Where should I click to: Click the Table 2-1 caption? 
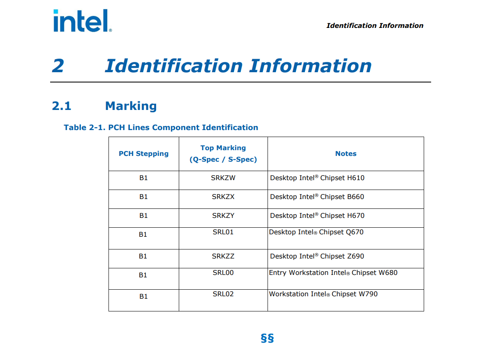coord(161,127)
